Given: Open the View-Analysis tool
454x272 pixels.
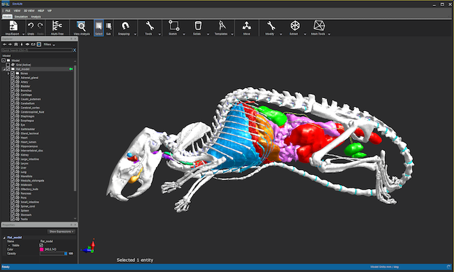Looking at the screenshot, I should (x=81, y=26).
